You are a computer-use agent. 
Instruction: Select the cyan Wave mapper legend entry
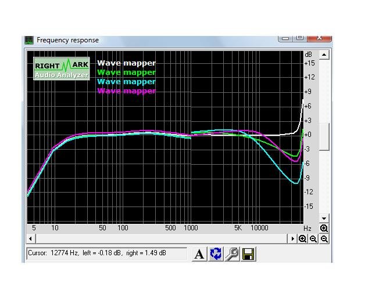click(127, 81)
